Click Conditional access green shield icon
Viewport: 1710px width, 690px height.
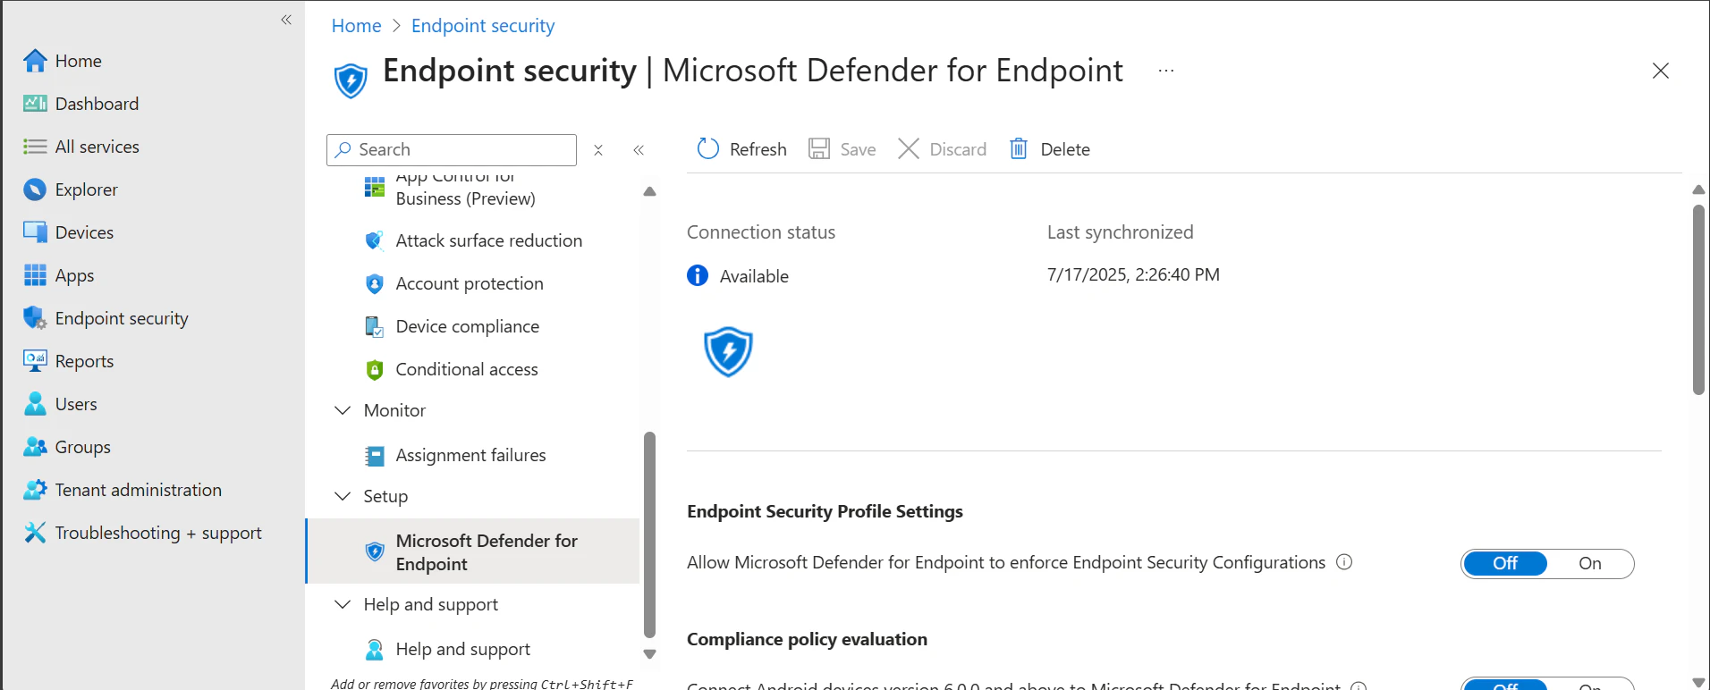tap(375, 369)
